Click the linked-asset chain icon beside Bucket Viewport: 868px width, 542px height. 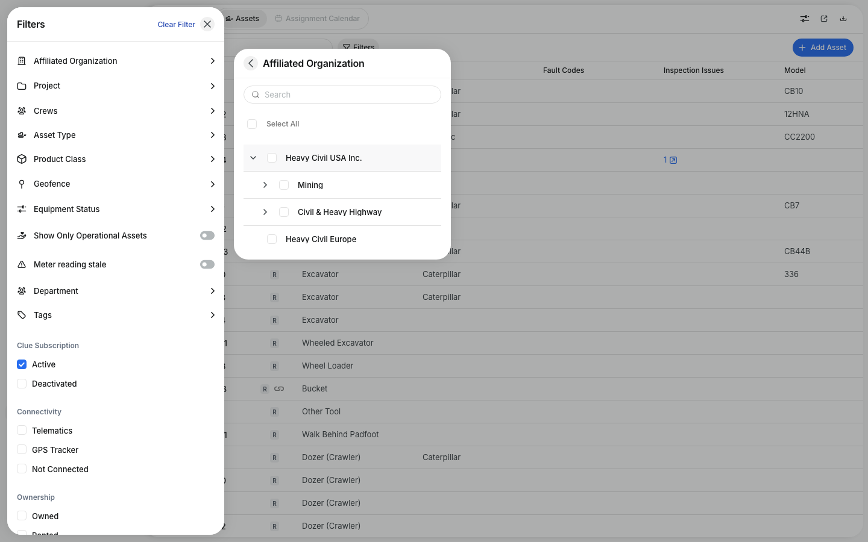tap(279, 389)
